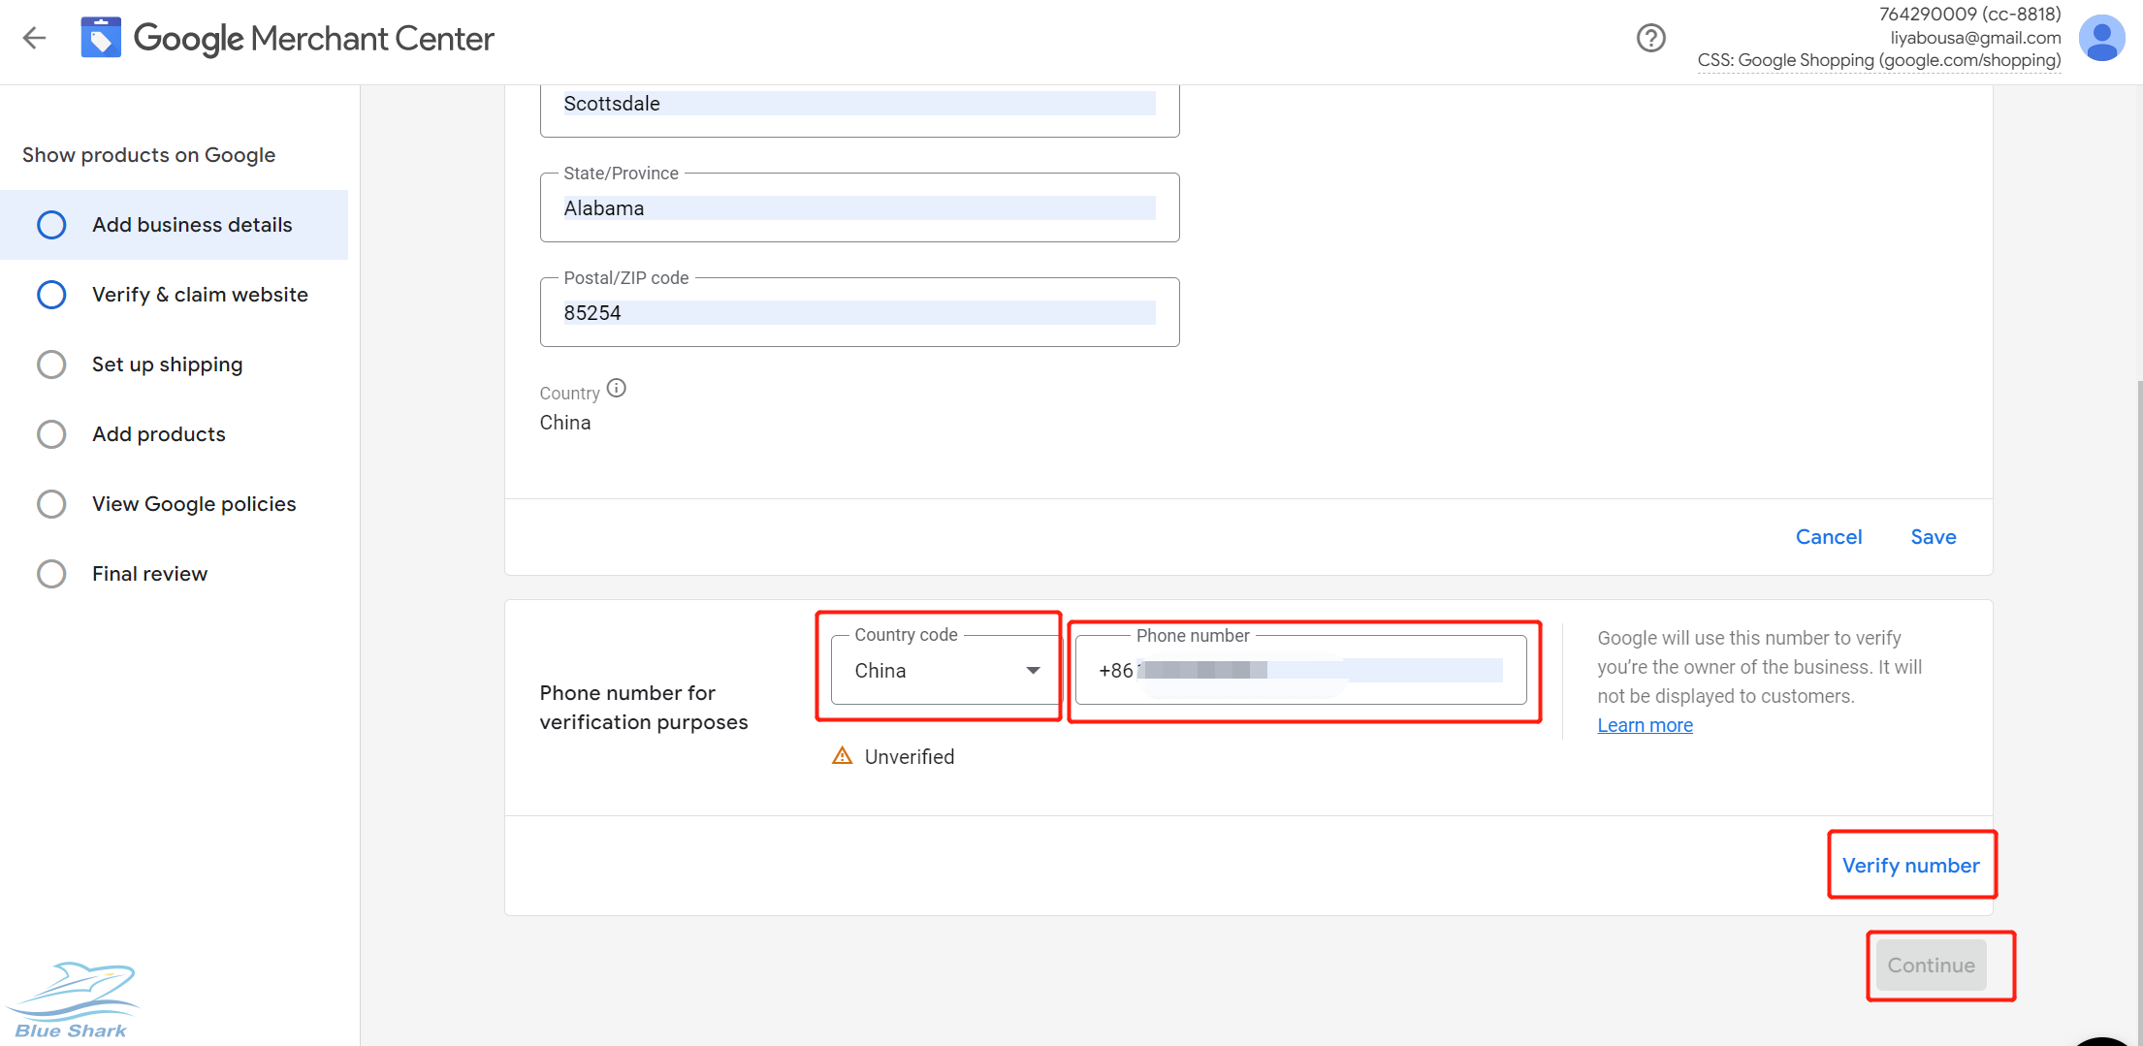Viewport: 2143px width, 1046px height.
Task: Click the State/Province field with Alabama
Action: click(859, 207)
